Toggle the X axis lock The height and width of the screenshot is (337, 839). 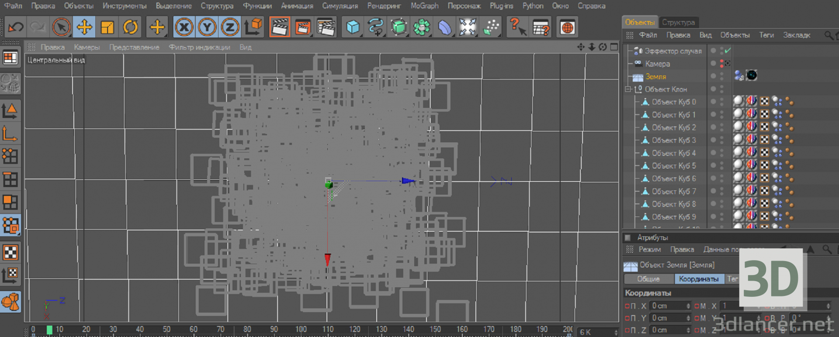184,28
